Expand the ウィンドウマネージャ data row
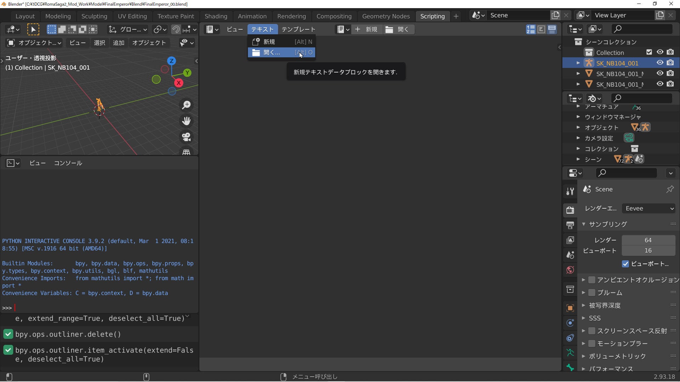The width and height of the screenshot is (680, 382). 578,116
